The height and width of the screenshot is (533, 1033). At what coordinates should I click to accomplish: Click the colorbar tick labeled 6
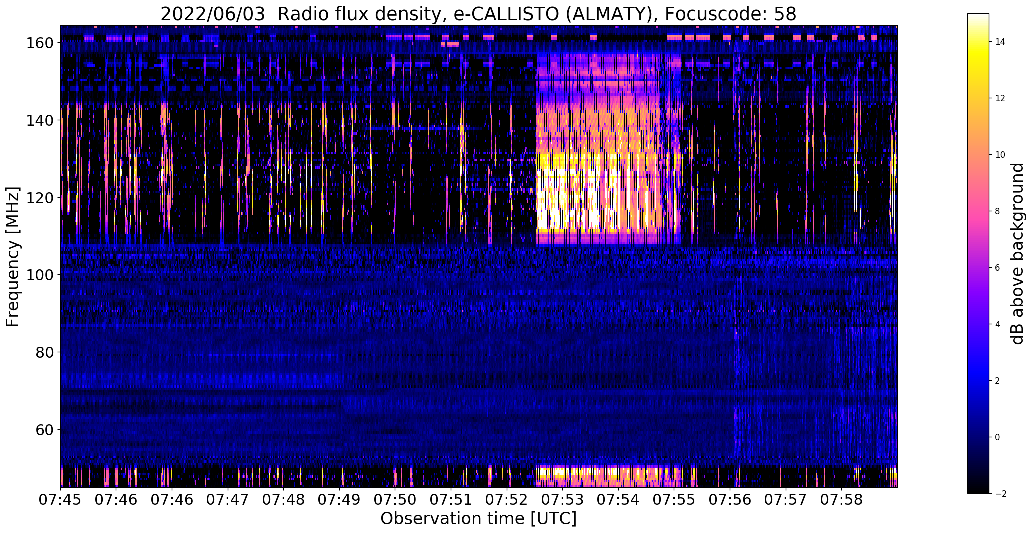(998, 268)
